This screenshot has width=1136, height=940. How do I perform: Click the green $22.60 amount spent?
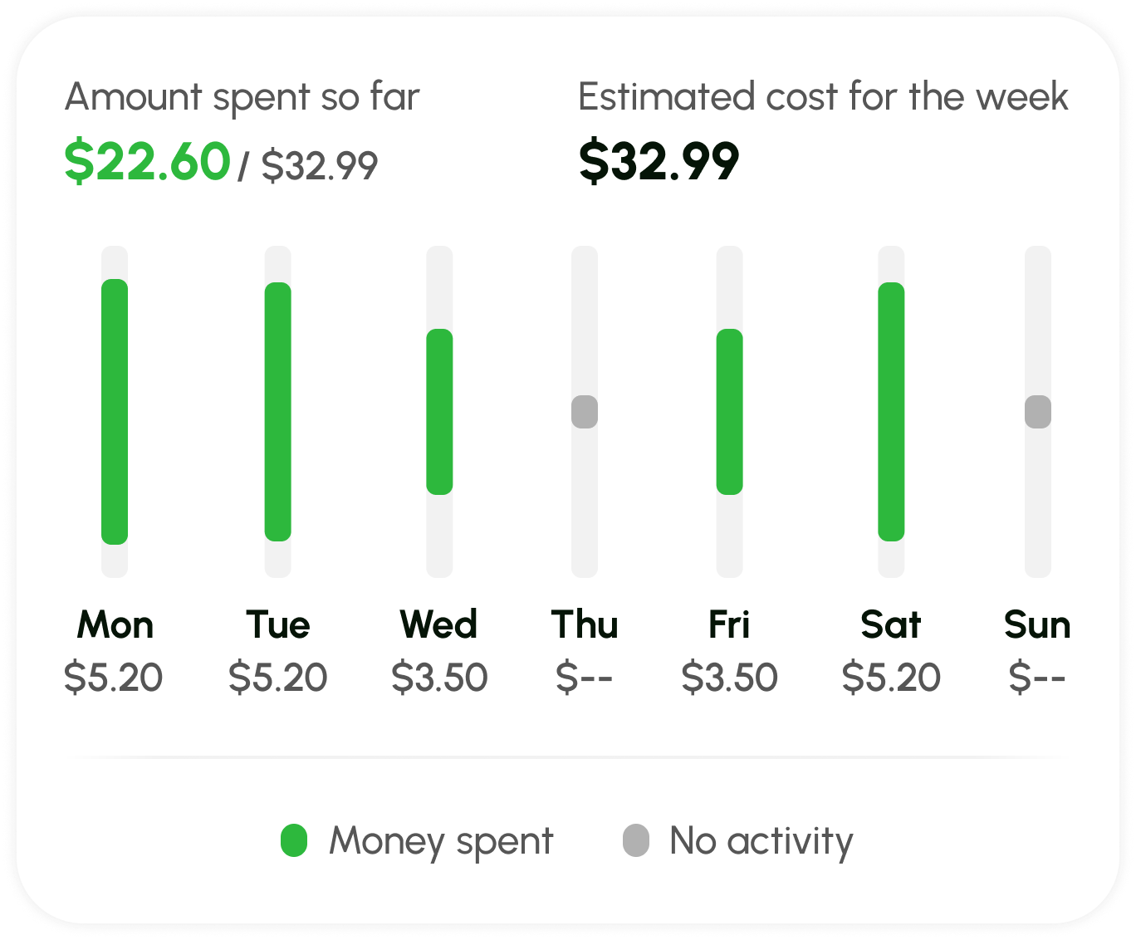pyautogui.click(x=147, y=161)
